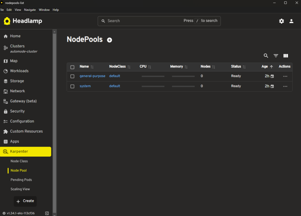Open the user account icon
The height and width of the screenshot is (216, 301).
pos(291,21)
